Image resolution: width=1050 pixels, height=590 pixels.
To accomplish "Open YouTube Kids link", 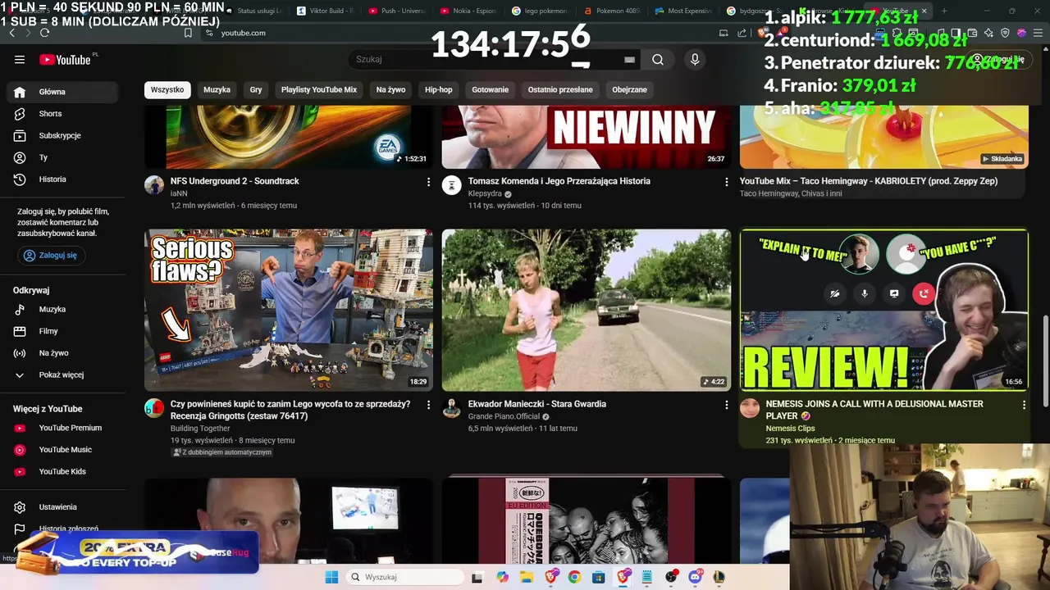I will [65, 471].
